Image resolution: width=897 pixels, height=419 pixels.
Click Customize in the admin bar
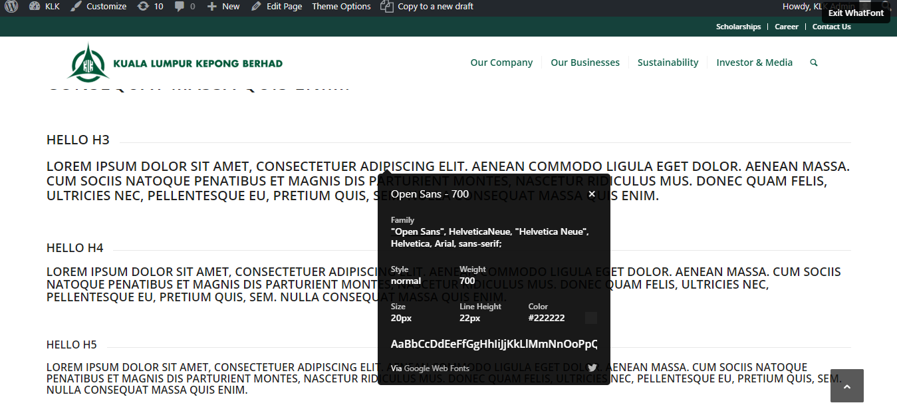[x=98, y=7]
